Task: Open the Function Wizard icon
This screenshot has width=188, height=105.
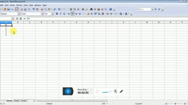Action: pyautogui.click(x=17, y=19)
